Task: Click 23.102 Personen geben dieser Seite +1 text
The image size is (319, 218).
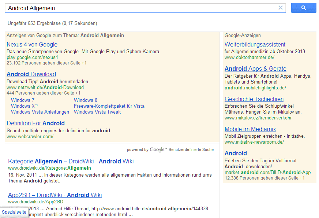Action: point(46,63)
